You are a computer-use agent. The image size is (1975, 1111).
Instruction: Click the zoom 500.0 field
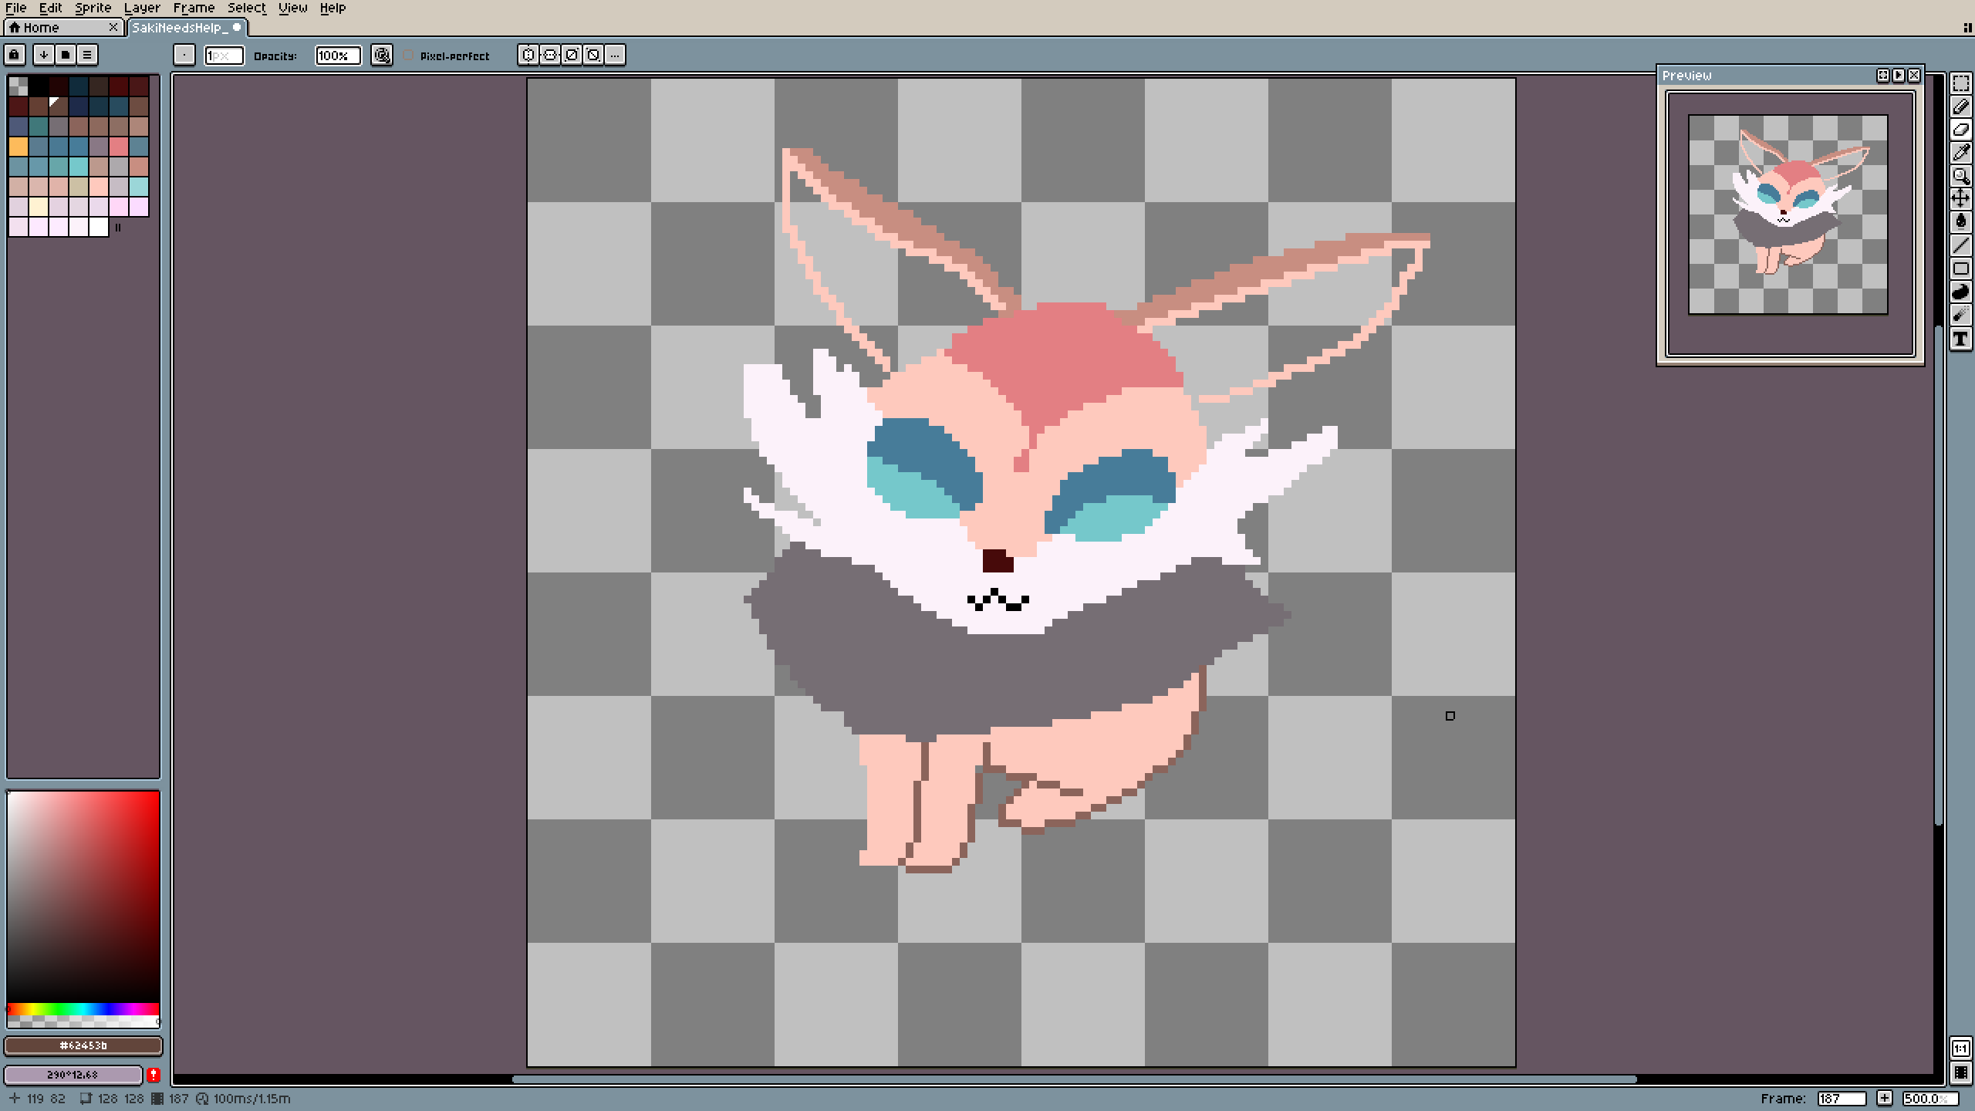[x=1930, y=1099]
